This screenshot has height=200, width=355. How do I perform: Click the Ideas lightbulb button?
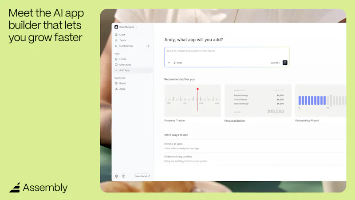pyautogui.click(x=178, y=63)
